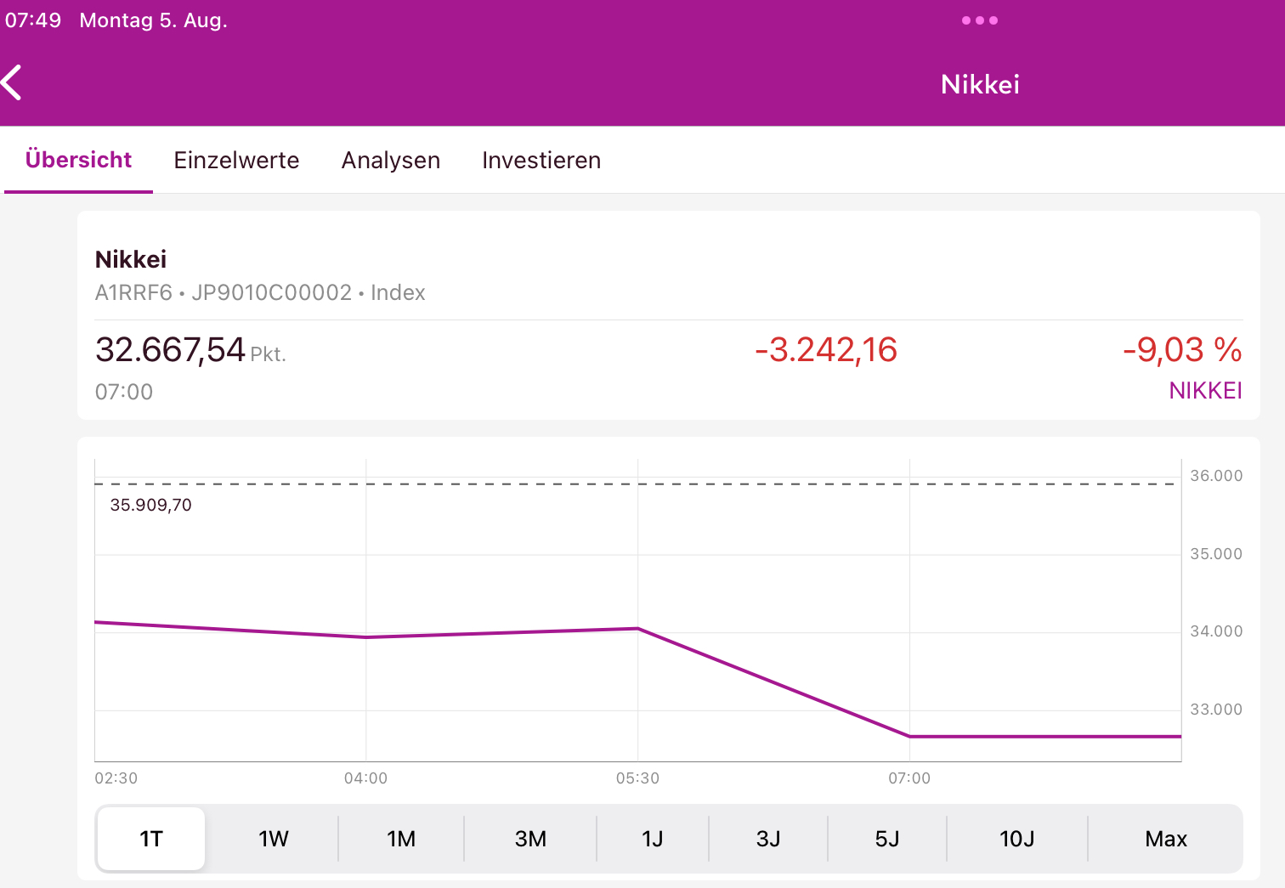
Task: Choose the 5J chart period
Action: 887,839
